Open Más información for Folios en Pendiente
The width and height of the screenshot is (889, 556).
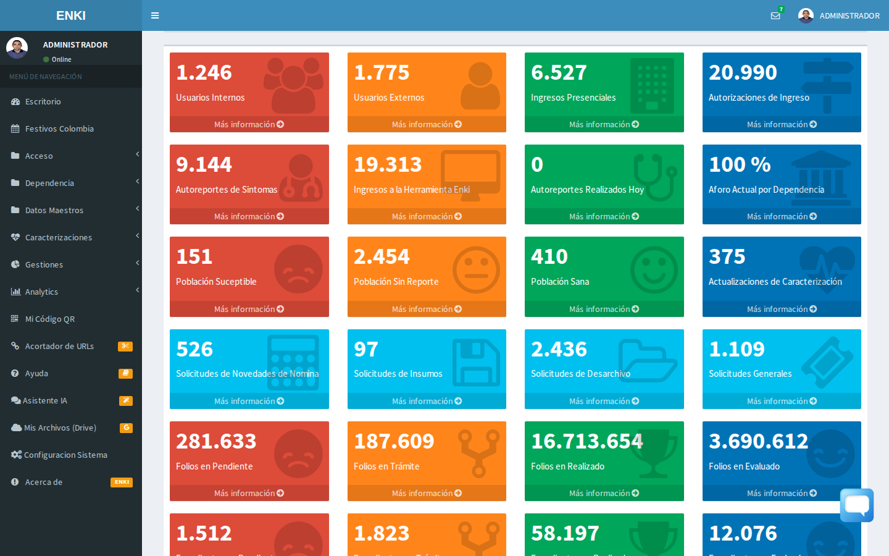[x=249, y=493]
